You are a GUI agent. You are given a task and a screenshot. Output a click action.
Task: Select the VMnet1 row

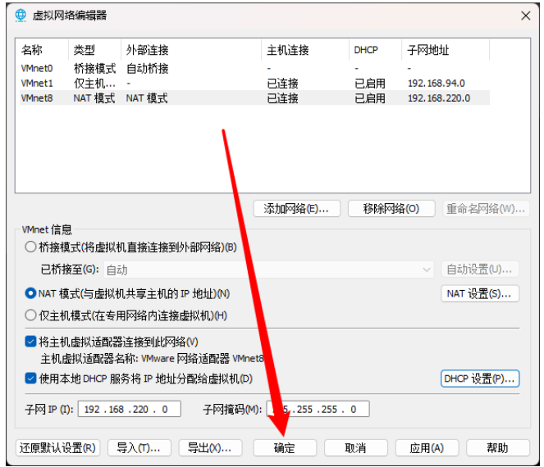(x=254, y=83)
